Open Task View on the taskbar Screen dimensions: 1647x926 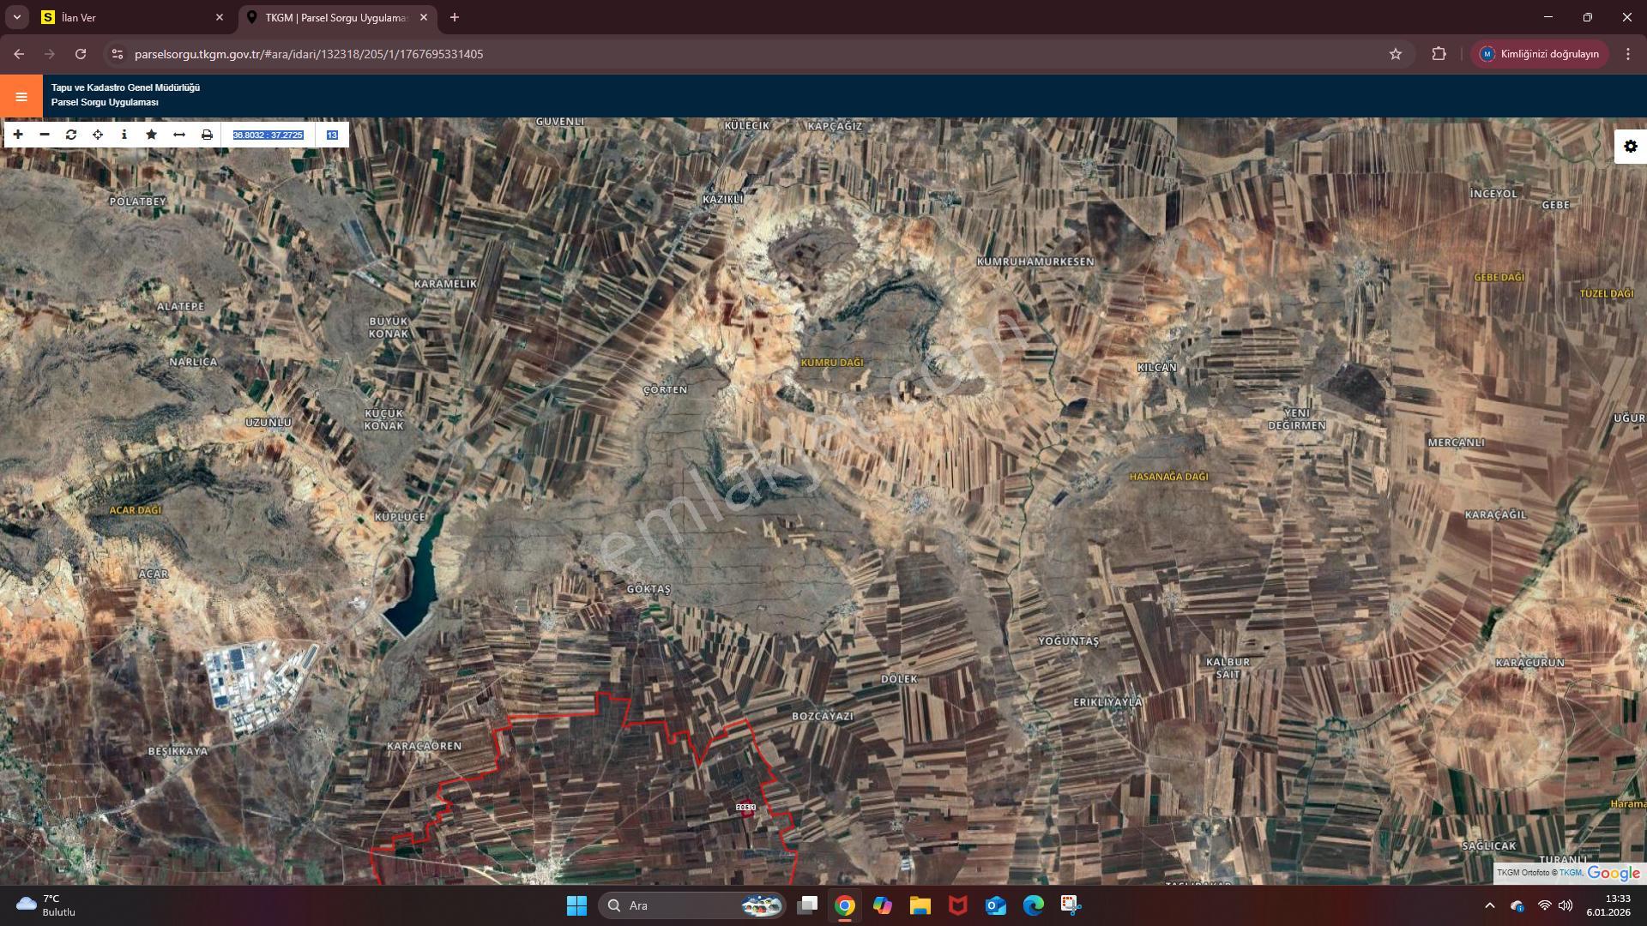tap(807, 905)
